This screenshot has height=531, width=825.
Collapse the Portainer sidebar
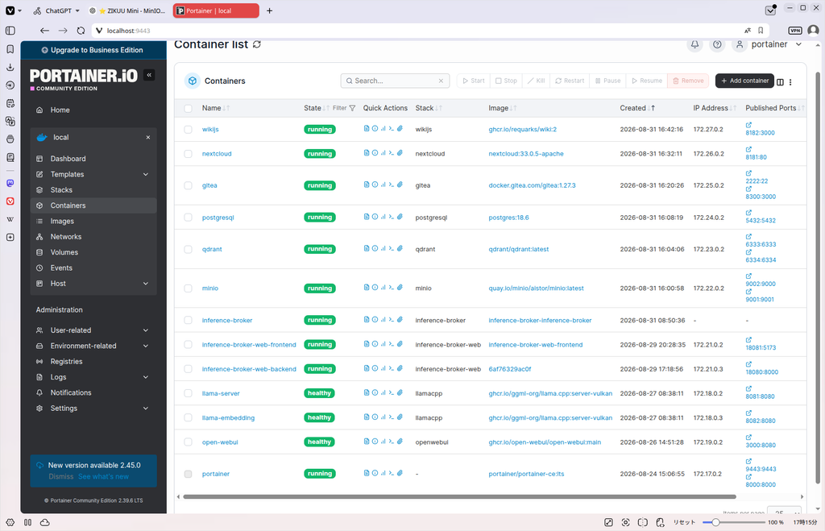tap(149, 75)
